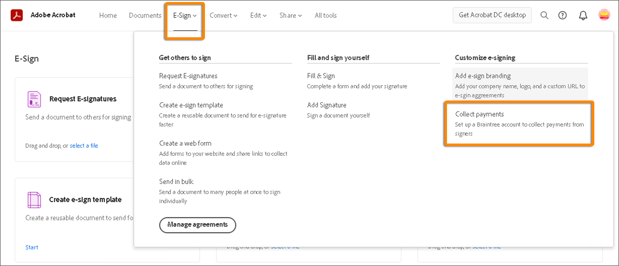Select Send in bulk menu option
This screenshot has width=619, height=266.
(x=176, y=182)
